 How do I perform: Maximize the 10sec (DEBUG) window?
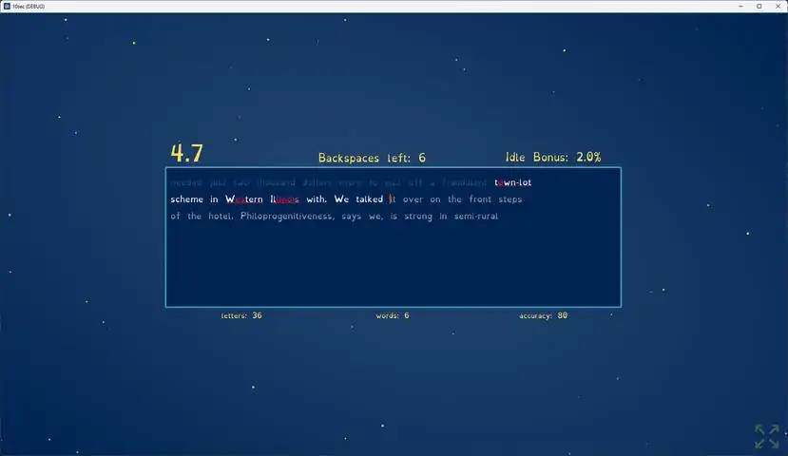click(x=759, y=6)
